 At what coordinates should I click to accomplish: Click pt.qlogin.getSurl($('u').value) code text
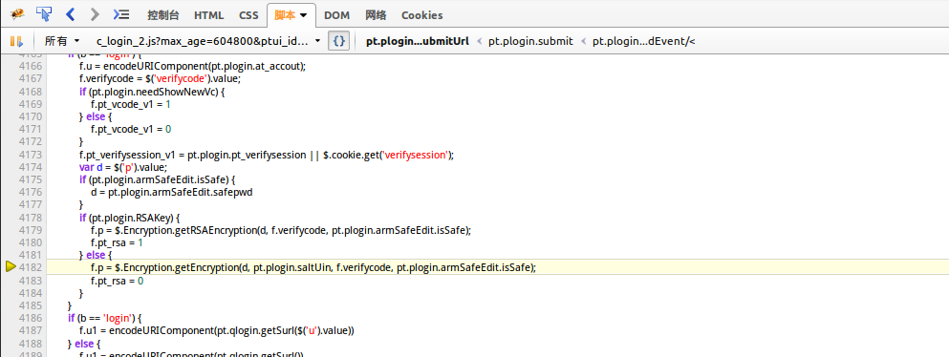click(284, 330)
